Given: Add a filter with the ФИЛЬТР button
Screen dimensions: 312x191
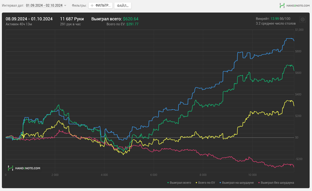Looking at the screenshot, I should tap(100, 5).
